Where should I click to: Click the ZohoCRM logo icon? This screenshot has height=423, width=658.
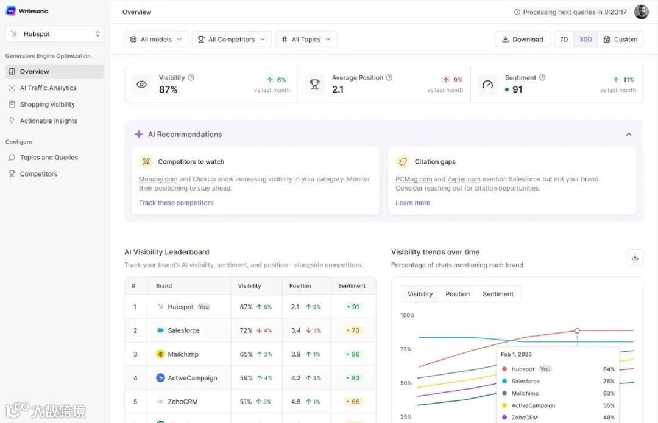(x=160, y=402)
